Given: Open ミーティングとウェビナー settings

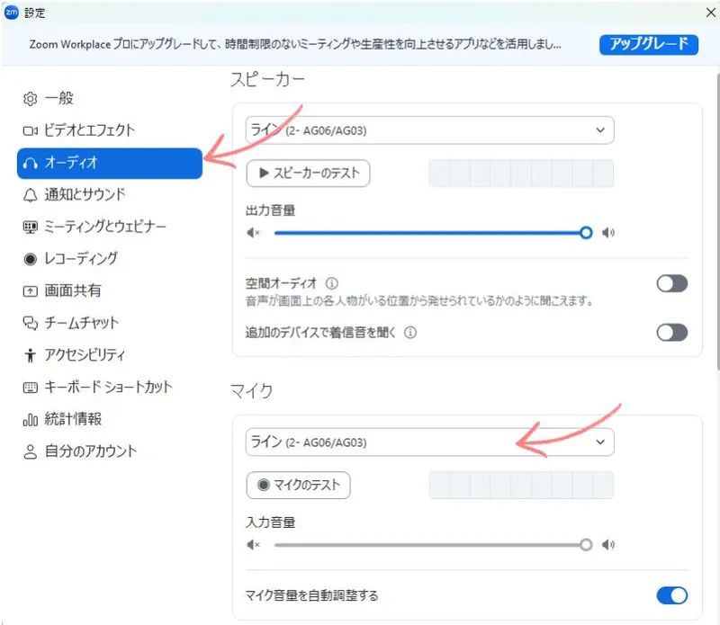Looking at the screenshot, I should 105,227.
